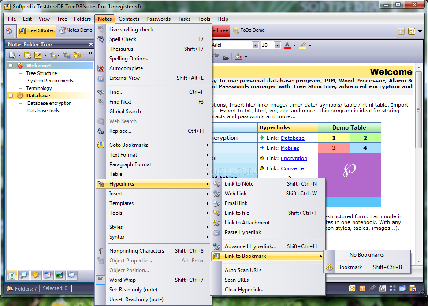Open the Contacts menu
This screenshot has height=306, width=428.
pos(129,19)
